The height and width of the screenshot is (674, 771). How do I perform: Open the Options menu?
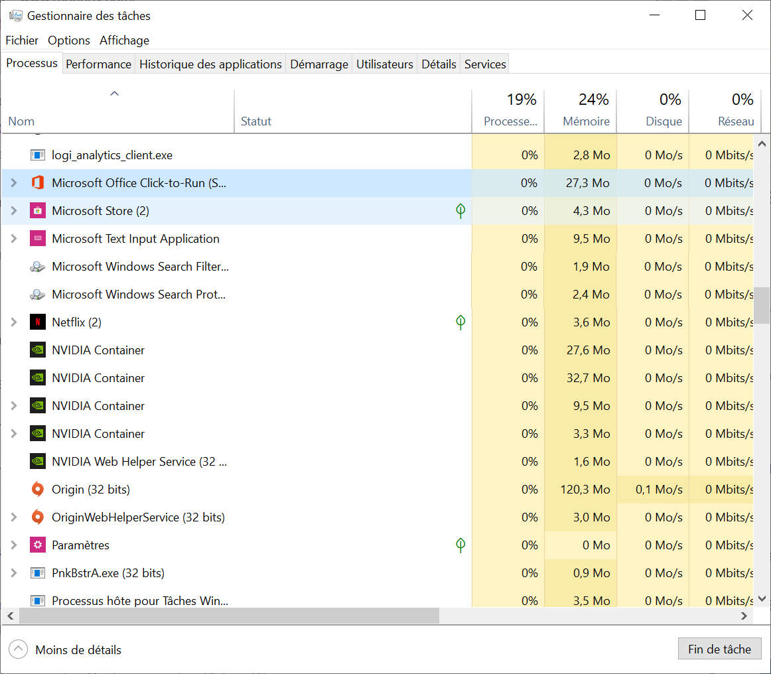[x=69, y=40]
